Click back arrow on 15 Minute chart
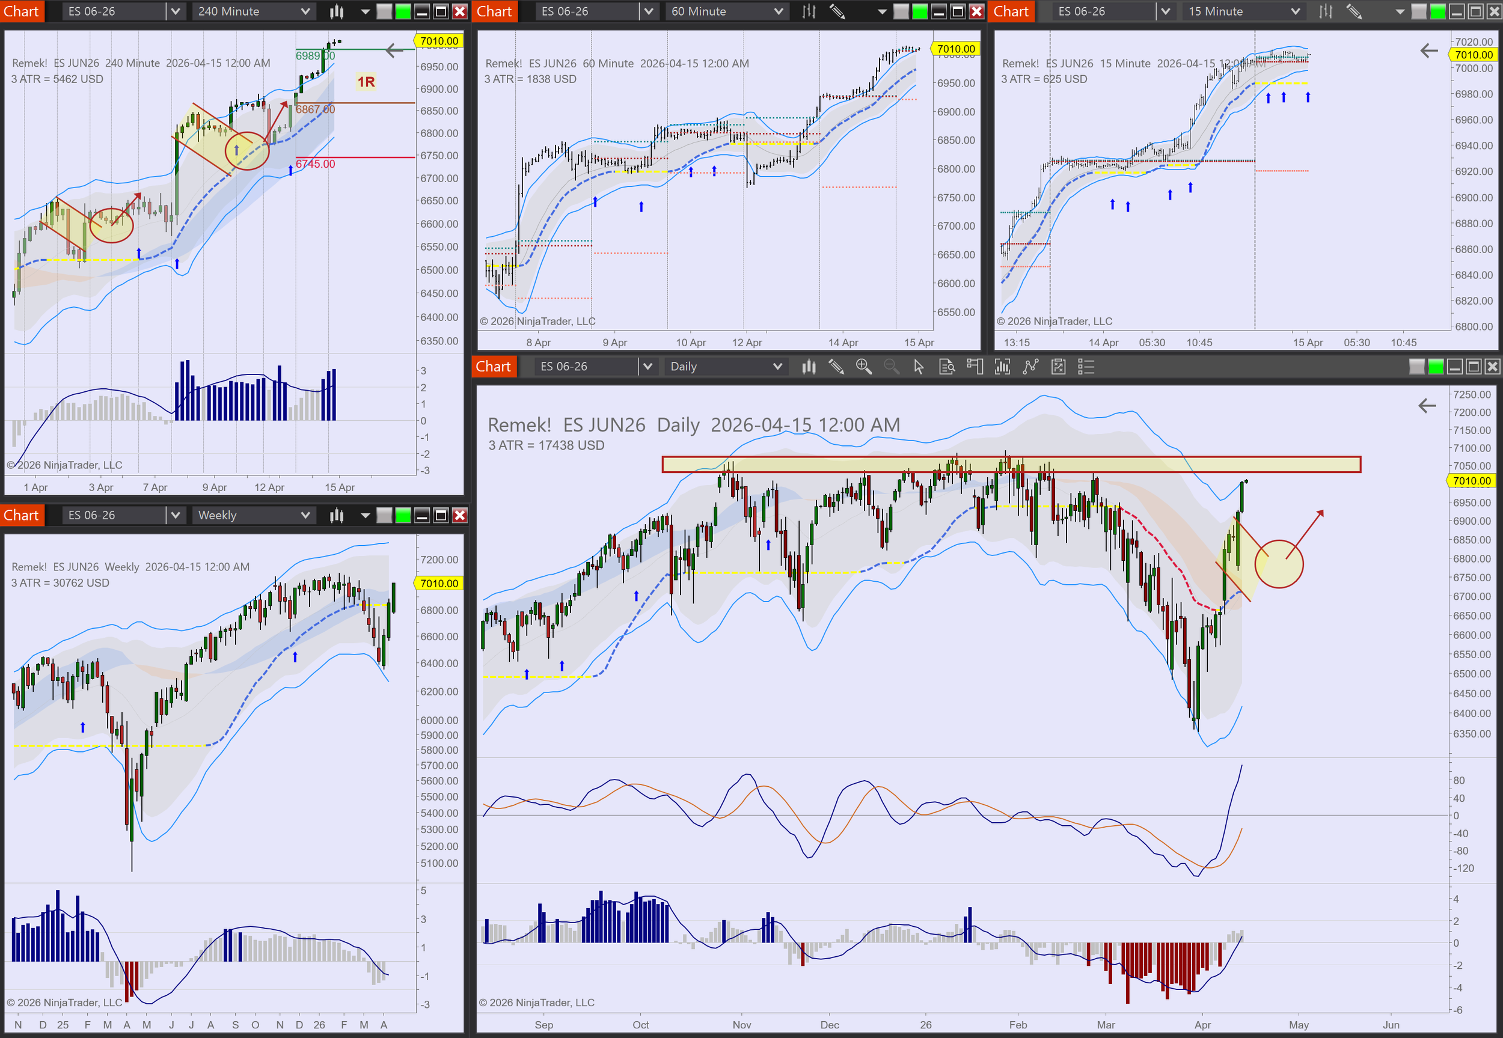 pos(1428,50)
